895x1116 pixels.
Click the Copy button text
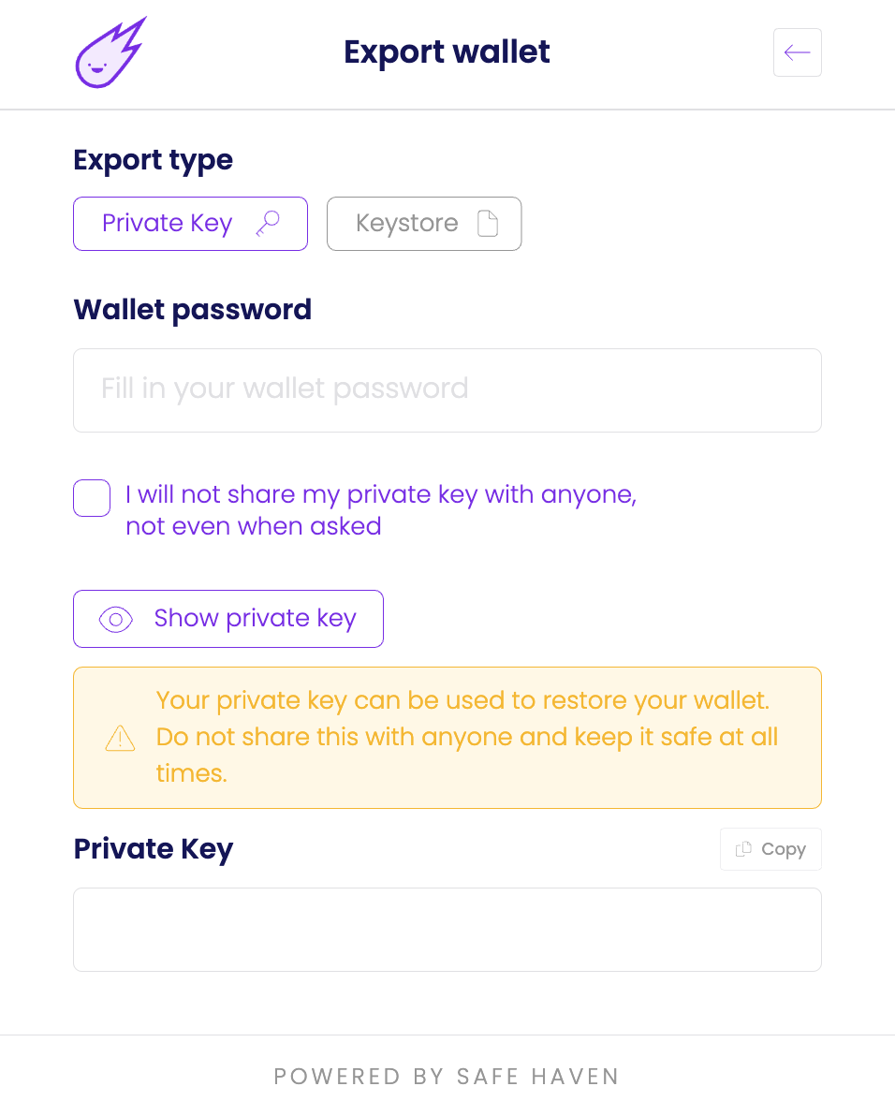(784, 849)
